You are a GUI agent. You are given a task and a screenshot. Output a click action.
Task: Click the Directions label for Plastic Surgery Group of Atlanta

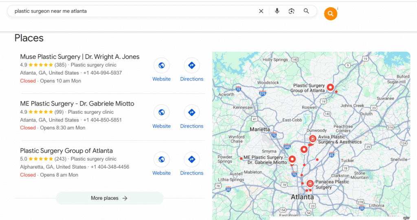[x=192, y=173]
